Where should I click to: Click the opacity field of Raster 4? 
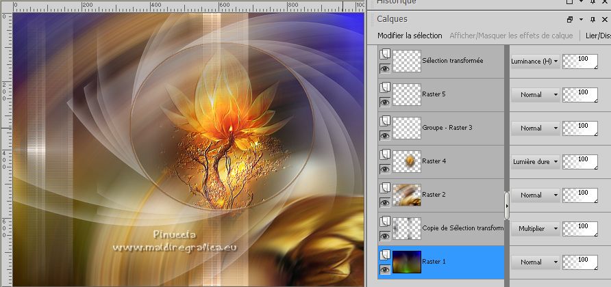[580, 162]
